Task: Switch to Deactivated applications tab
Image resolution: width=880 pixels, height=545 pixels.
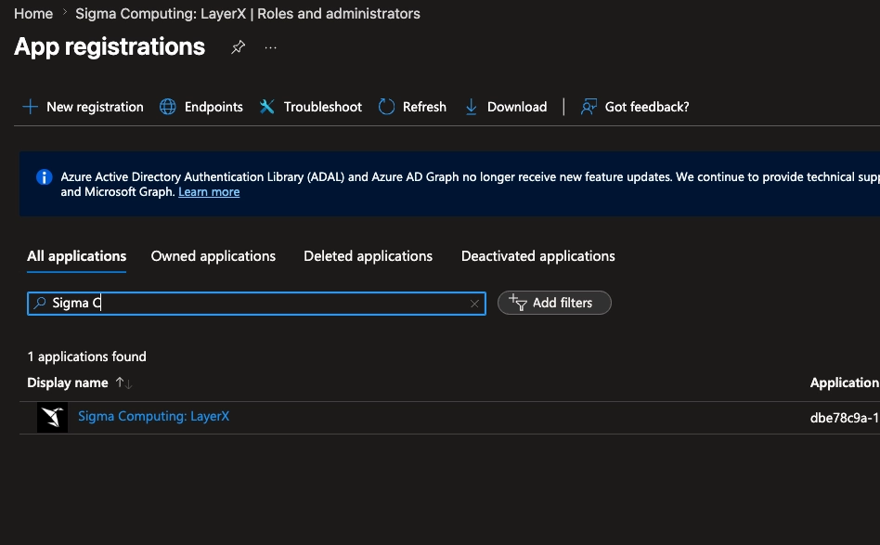Action: tap(538, 256)
